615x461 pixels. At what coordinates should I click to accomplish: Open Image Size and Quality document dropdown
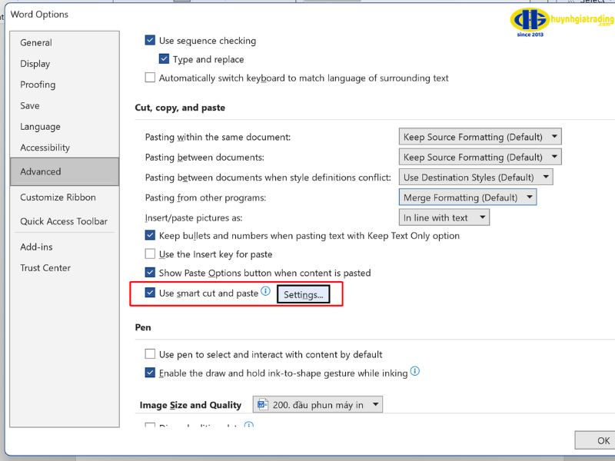[317, 405]
